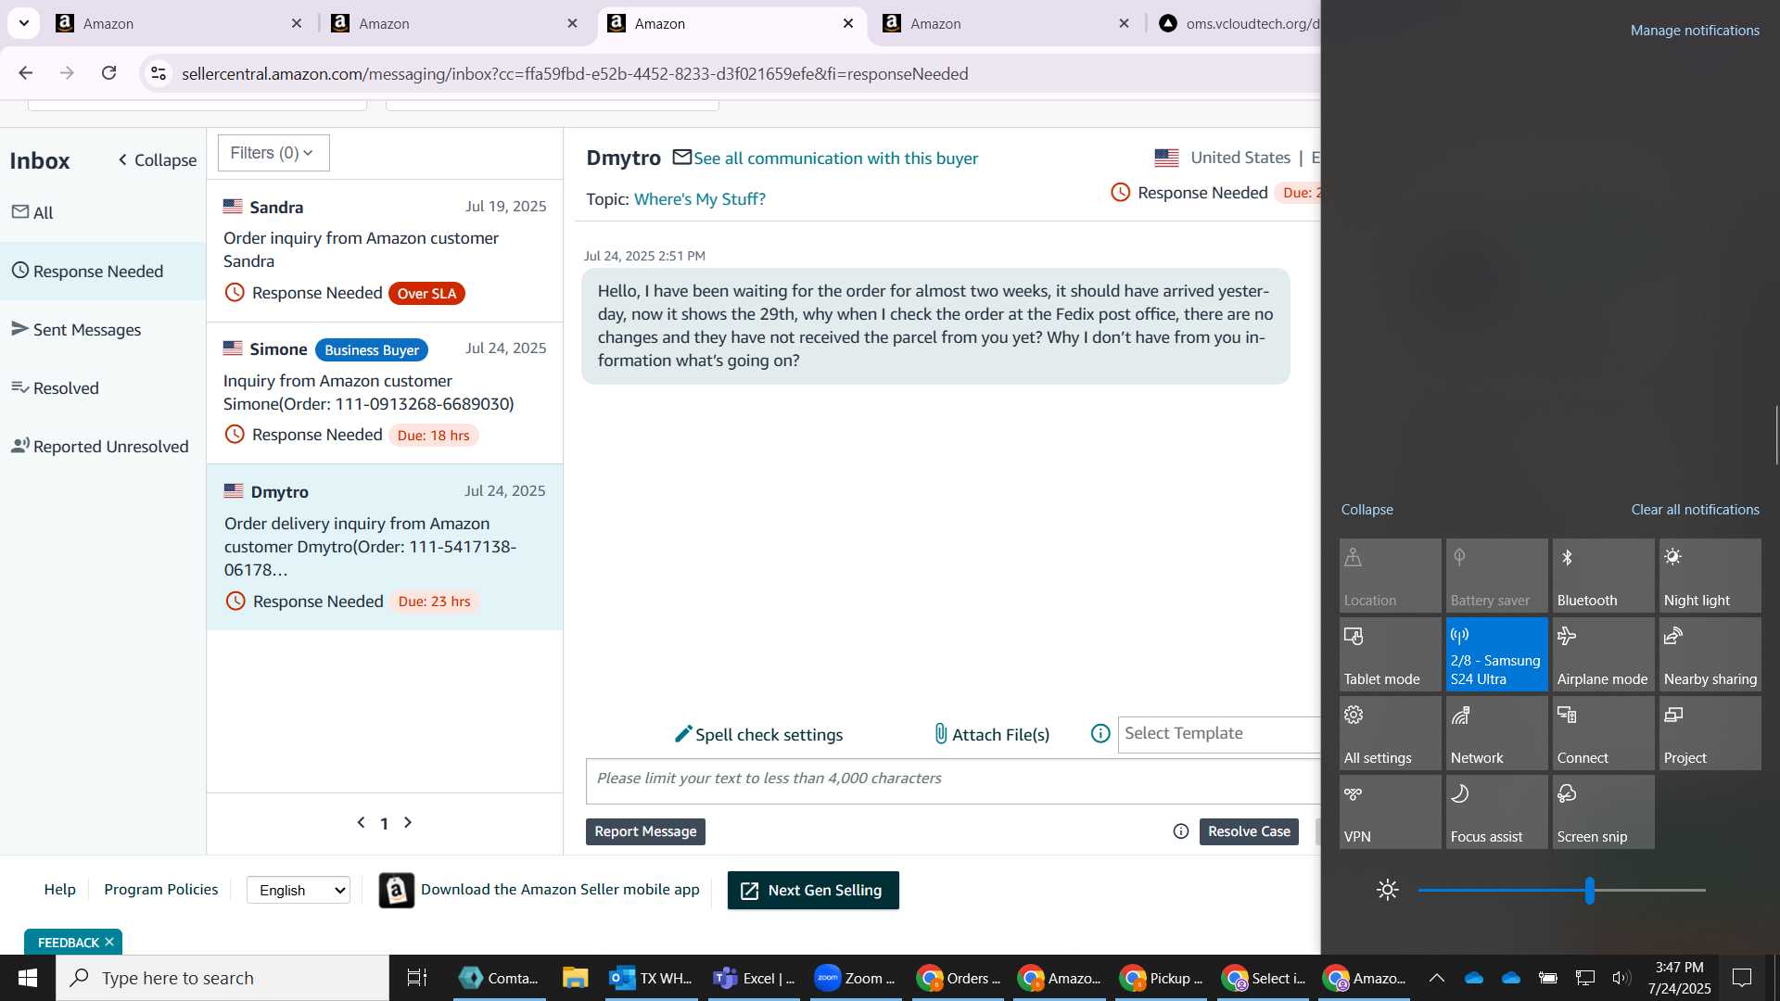The image size is (1780, 1001).
Task: Go to next page of inbox list
Action: (x=408, y=822)
